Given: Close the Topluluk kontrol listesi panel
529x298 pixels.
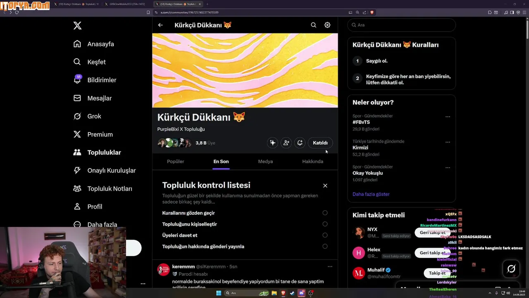Looking at the screenshot, I should [325, 185].
